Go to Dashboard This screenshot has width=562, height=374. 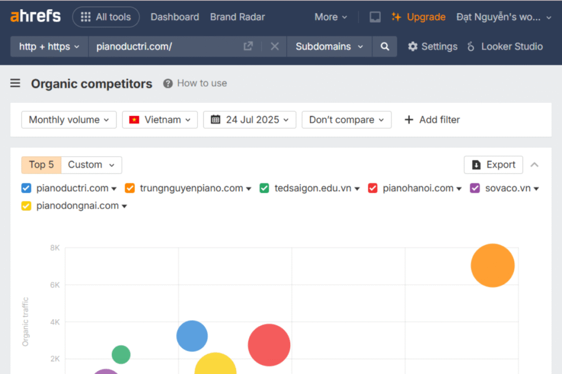click(175, 17)
